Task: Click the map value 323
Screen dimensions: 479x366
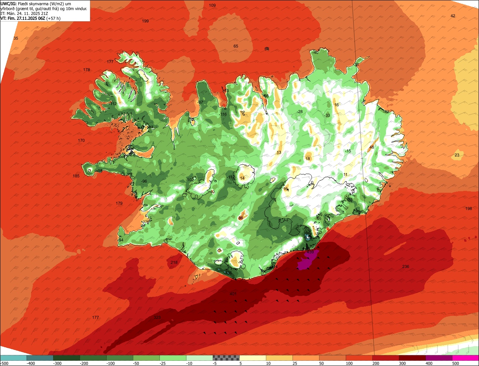Action: (x=157, y=317)
